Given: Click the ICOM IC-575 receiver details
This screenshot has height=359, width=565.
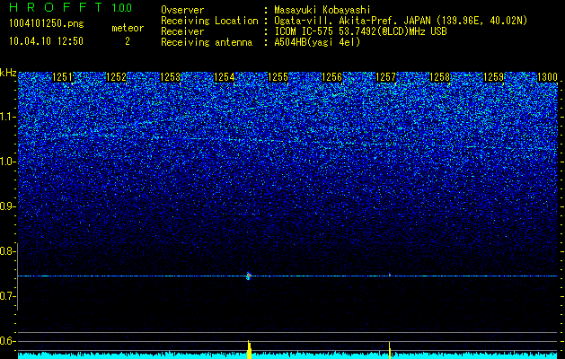Looking at the screenshot, I should coord(360,31).
